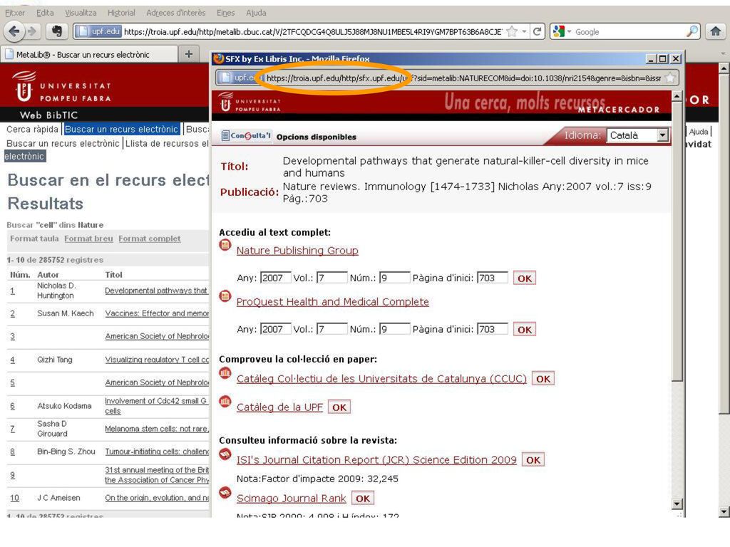730x547 pixels.
Task: Click the Google search engine icon
Action: [x=557, y=31]
